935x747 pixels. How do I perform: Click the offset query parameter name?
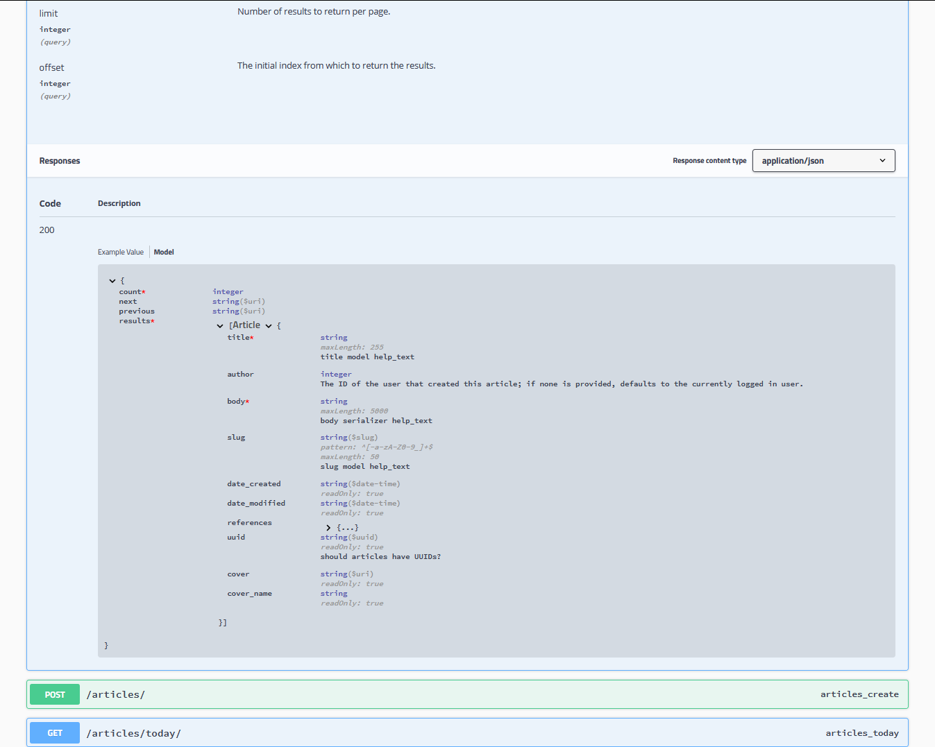point(51,67)
